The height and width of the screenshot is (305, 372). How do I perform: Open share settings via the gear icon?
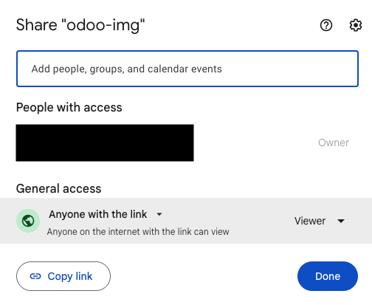(356, 25)
